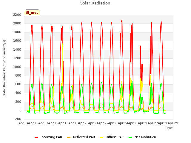The image size is (191, 143).
Task: Click the 2200 y-axis tick label
Action: point(17,15)
